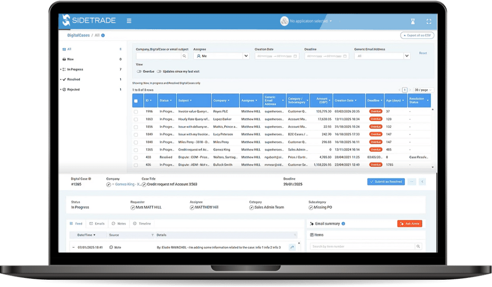Toggle the Overdue view switch
This screenshot has height=287, width=492.
pyautogui.click(x=139, y=71)
